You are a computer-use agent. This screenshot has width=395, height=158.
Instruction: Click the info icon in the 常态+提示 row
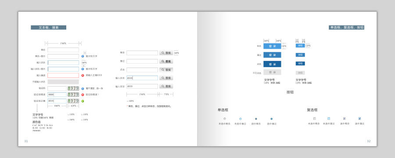[83, 56]
